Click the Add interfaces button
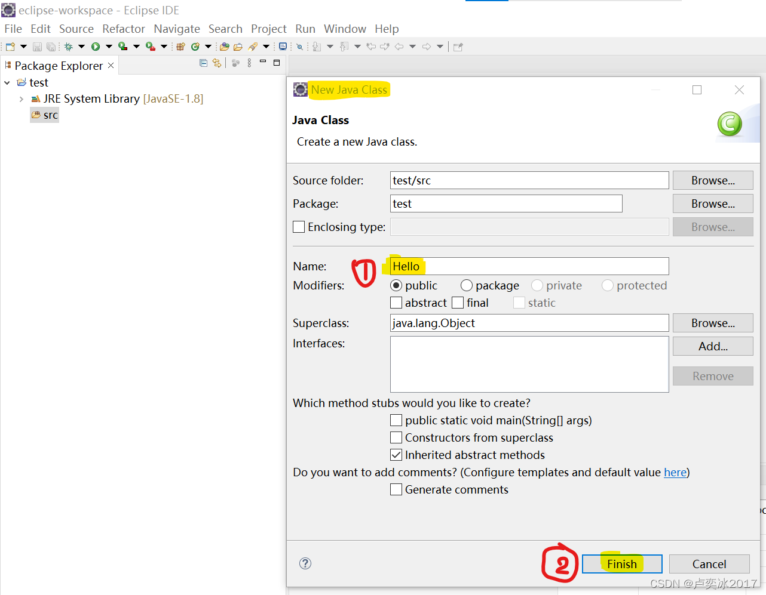The height and width of the screenshot is (595, 766). coord(713,346)
